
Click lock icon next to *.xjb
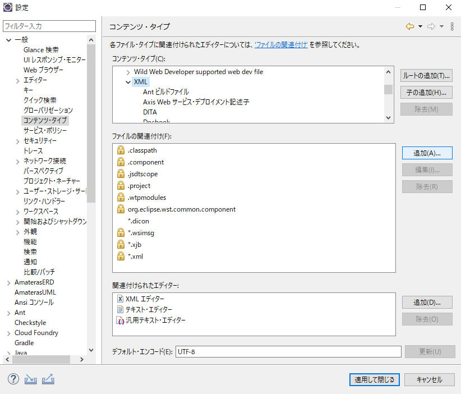(121, 244)
